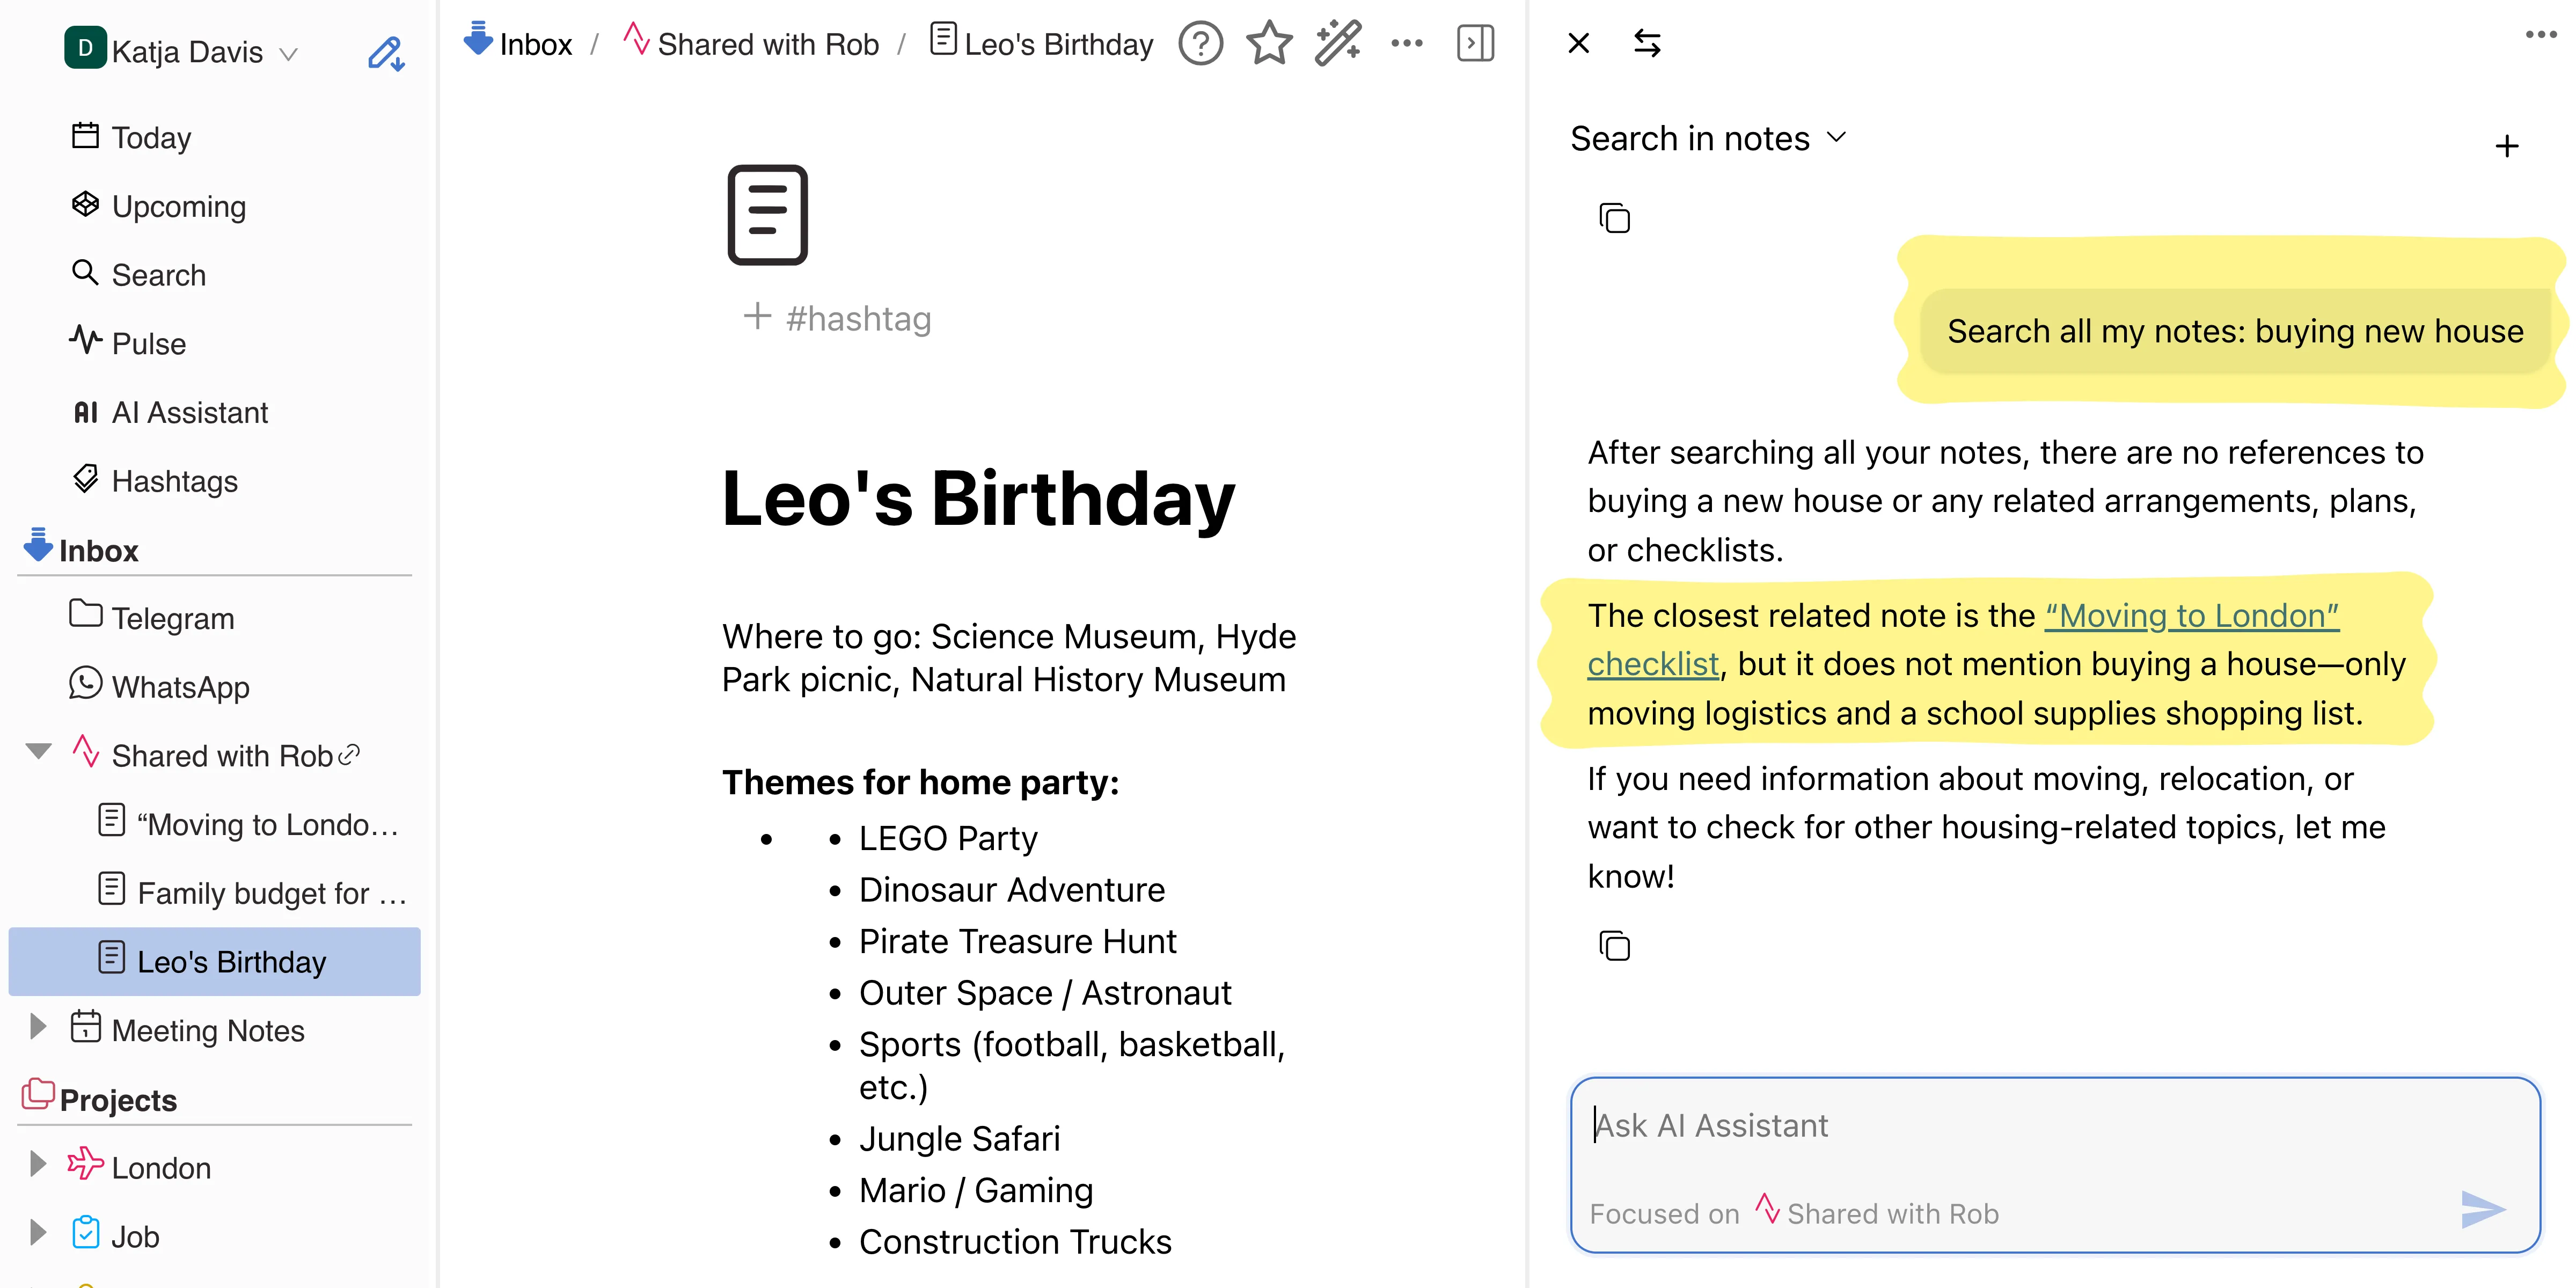Send the message with arrow icon
Screen dimensions: 2576x1288
point(2482,1210)
